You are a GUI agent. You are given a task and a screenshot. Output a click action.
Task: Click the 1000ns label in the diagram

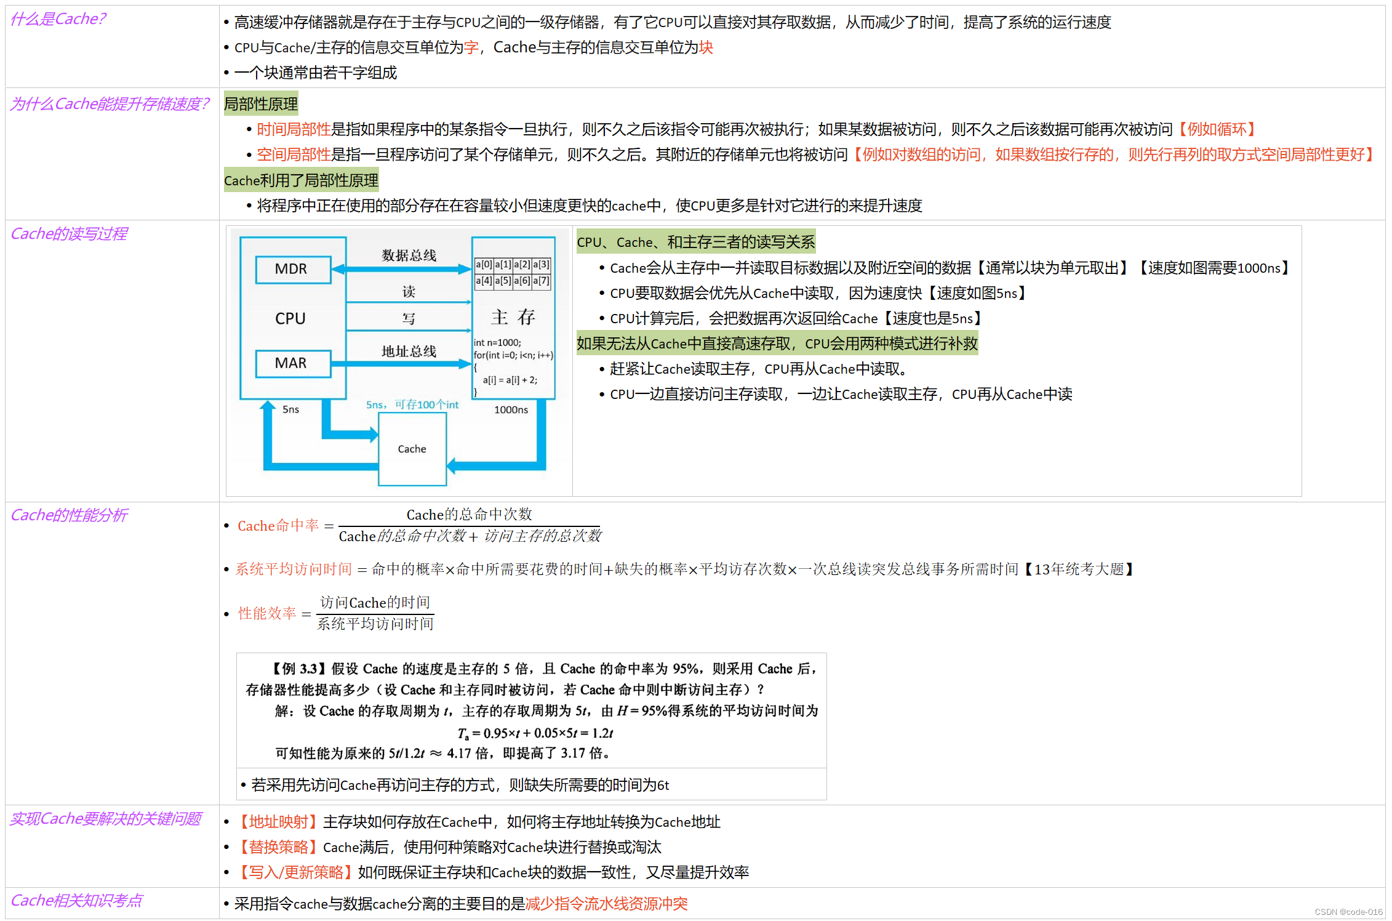click(x=511, y=410)
